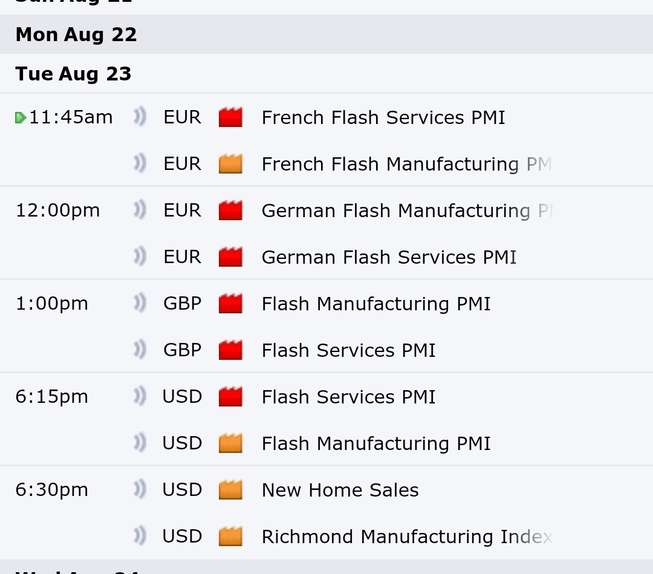Screen dimensions: 653x574
Task: Select the Mon Aug 22 date header
Action: pyautogui.click(x=76, y=34)
